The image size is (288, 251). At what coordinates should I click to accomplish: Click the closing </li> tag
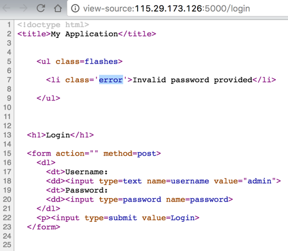(264, 80)
